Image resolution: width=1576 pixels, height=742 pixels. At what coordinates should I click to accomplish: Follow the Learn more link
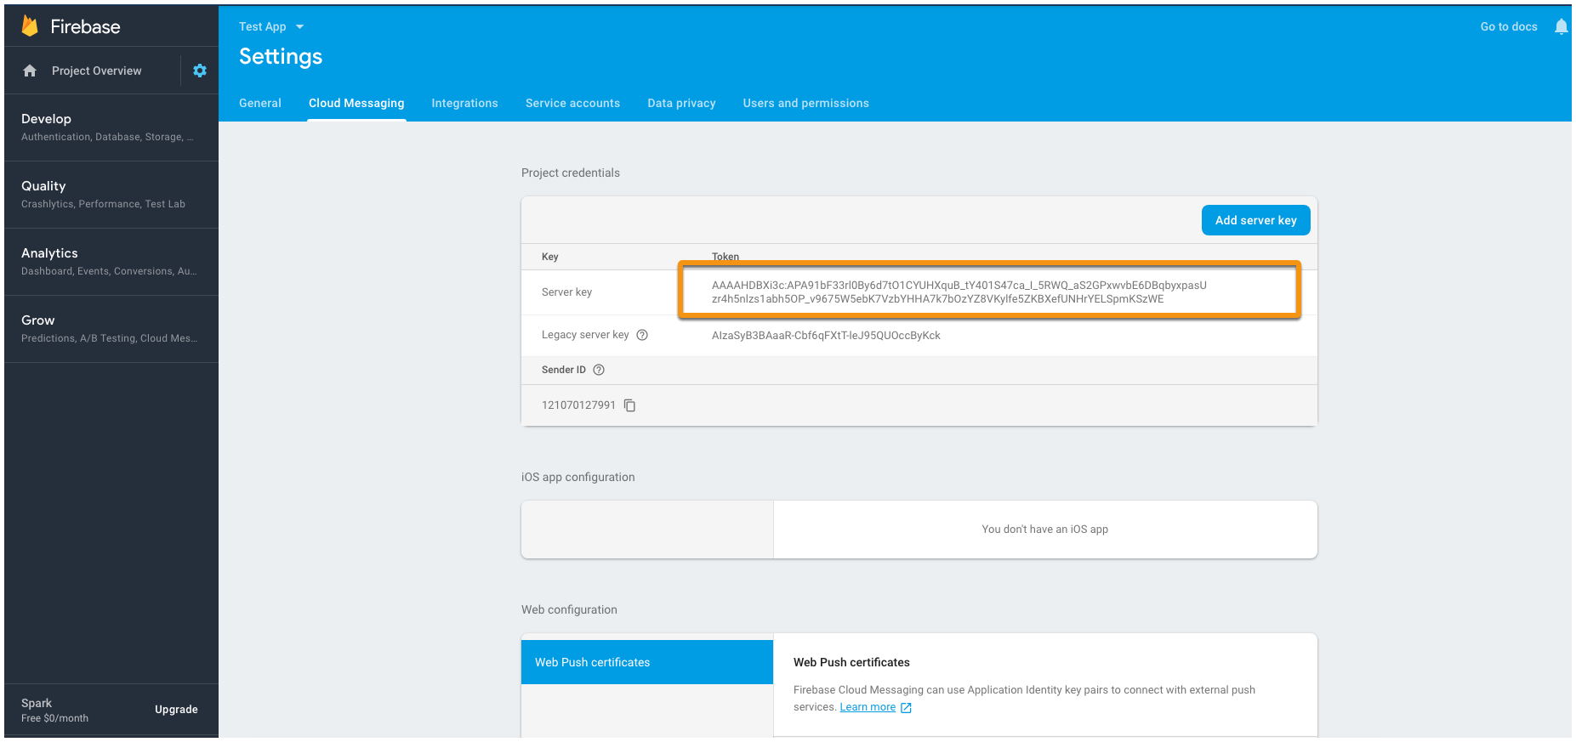click(868, 707)
